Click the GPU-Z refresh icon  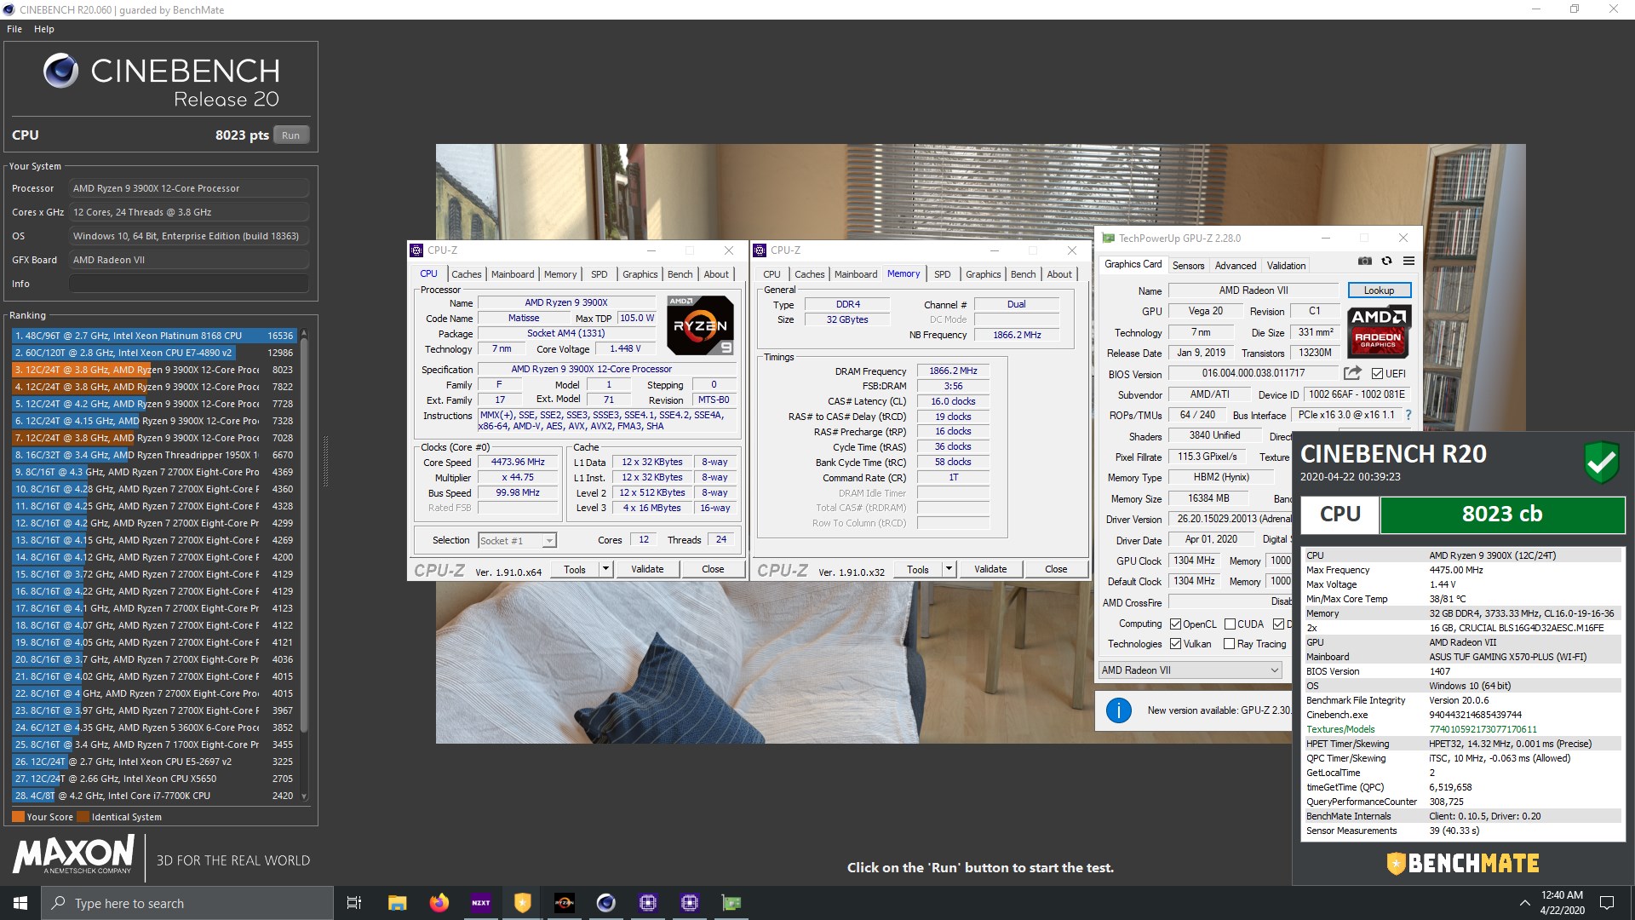click(1386, 262)
